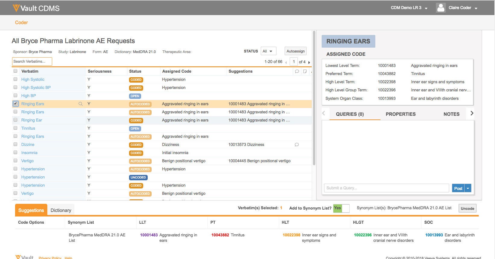
Task: Click the Vault CDMS logo
Action: click(36, 8)
